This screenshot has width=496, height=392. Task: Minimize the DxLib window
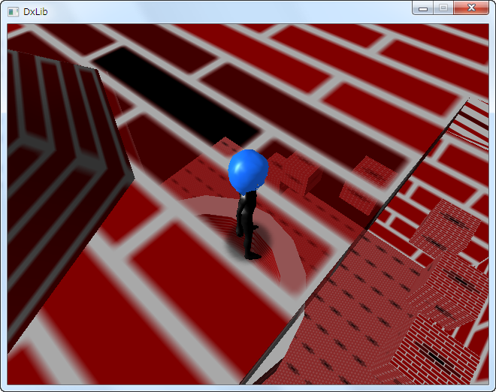click(425, 8)
